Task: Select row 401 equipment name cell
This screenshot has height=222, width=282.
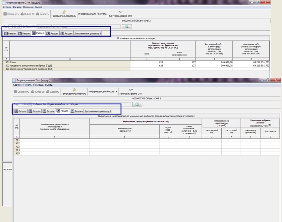Action: click(55, 140)
